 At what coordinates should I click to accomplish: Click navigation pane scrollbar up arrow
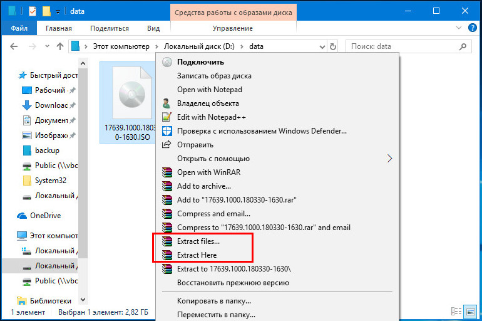point(83,63)
